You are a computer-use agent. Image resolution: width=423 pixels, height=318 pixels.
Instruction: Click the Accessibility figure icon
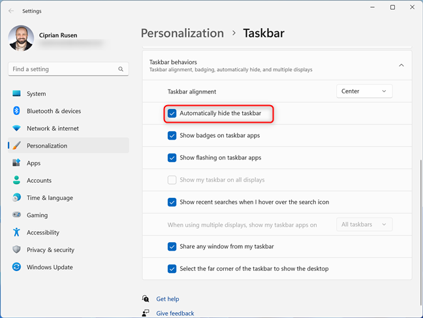[16, 232]
